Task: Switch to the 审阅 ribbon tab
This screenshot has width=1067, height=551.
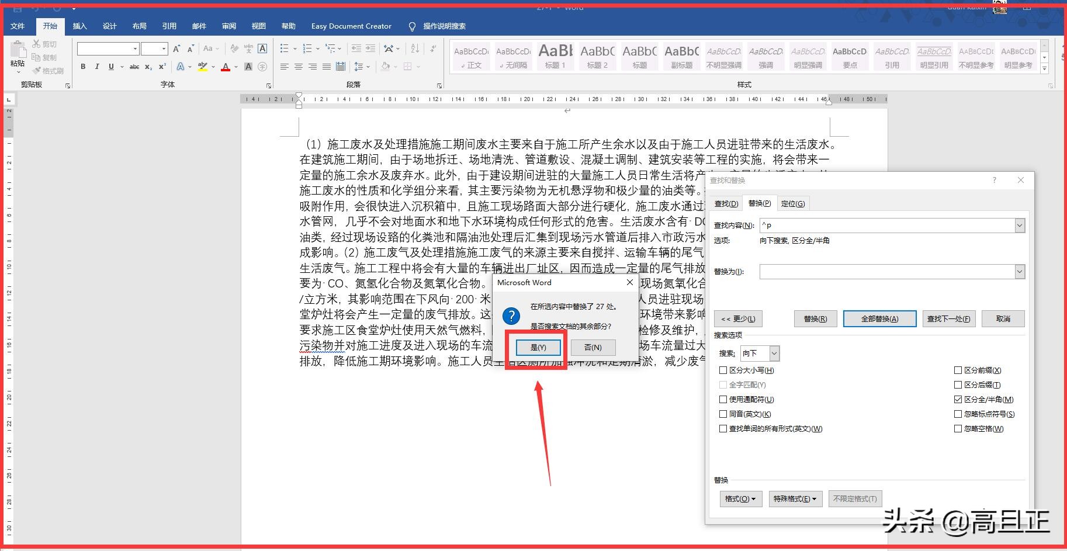Action: 229,26
